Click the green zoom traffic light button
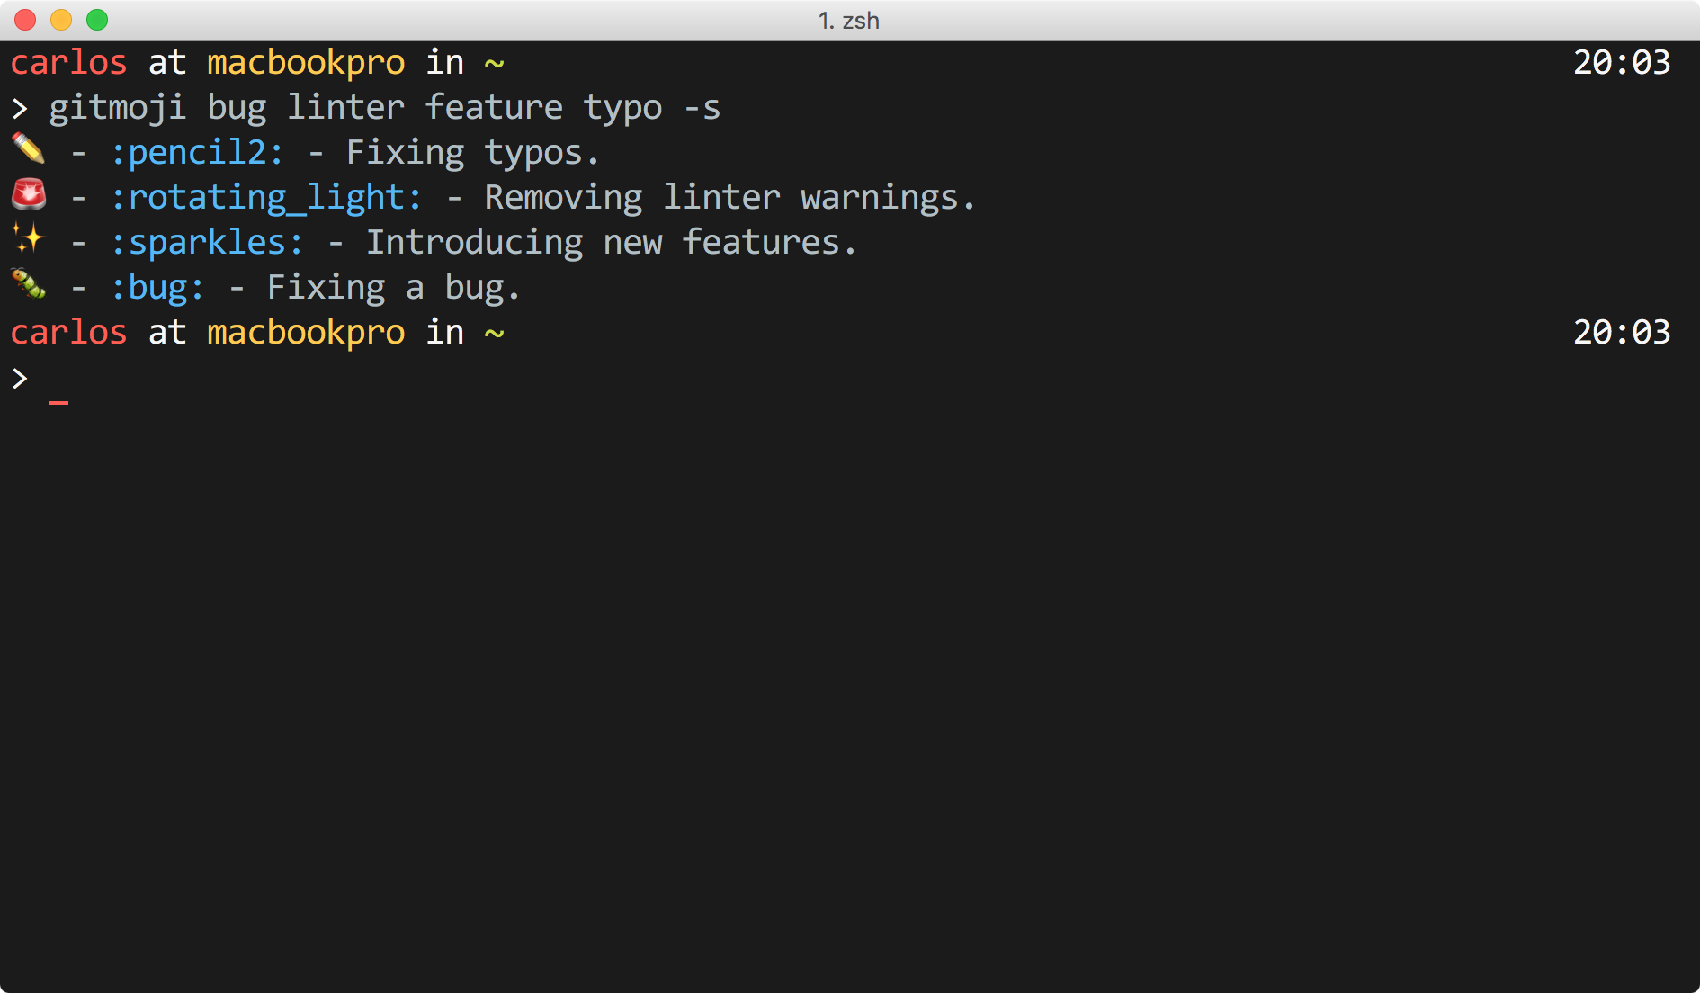Viewport: 1700px width, 993px height. click(96, 18)
